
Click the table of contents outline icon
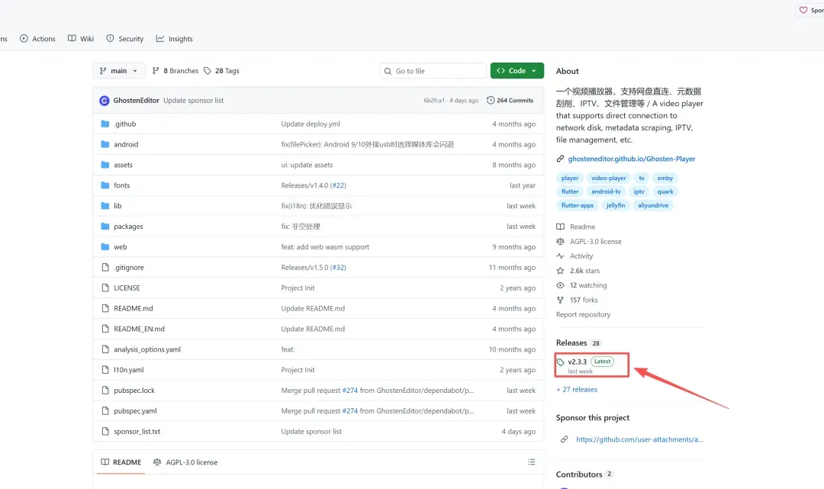tap(531, 462)
